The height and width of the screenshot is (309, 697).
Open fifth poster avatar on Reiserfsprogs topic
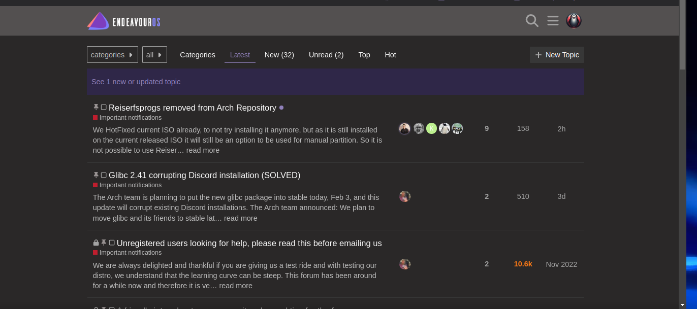click(457, 129)
